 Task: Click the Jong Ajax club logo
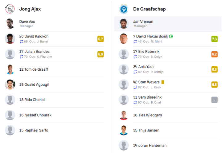(x=10, y=9)
